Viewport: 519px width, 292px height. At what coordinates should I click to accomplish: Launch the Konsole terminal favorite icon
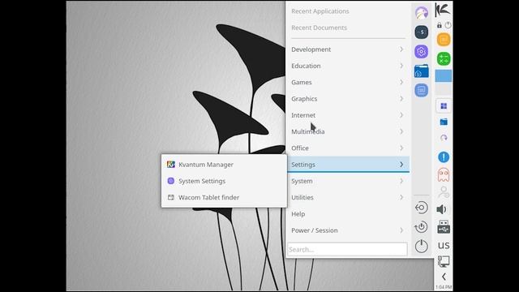point(422,32)
